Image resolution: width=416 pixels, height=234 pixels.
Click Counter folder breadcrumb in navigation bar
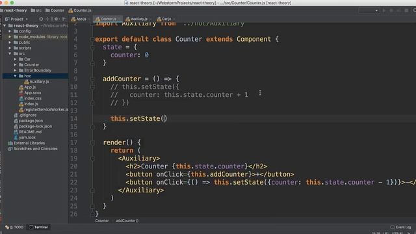(55, 10)
